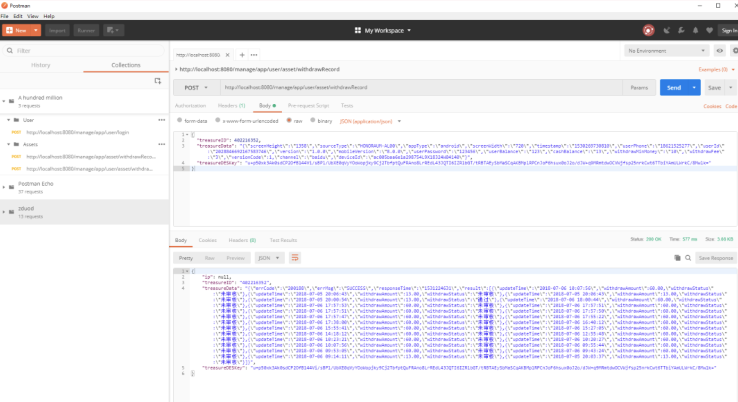
Task: Click the Postman logo in title bar
Action: [x=4, y=5]
